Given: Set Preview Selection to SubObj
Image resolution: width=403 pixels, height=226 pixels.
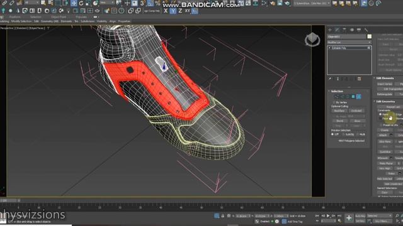Looking at the screenshot, I should click(x=344, y=134).
